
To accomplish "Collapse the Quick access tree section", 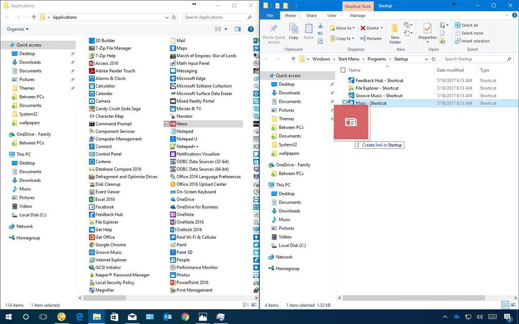I will (x=267, y=75).
